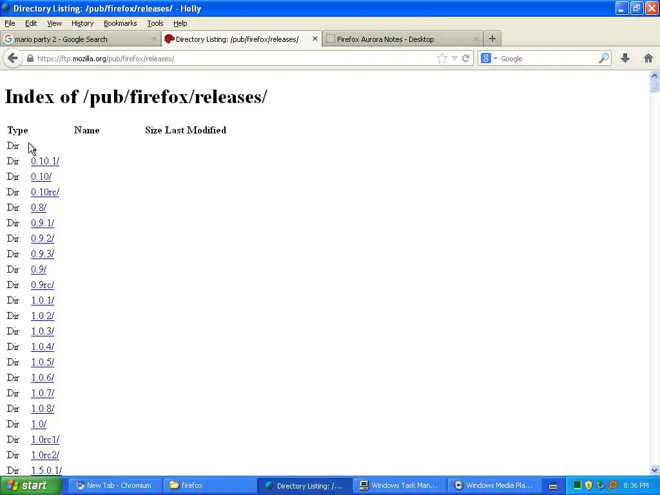Image resolution: width=660 pixels, height=495 pixels.
Task: Open the File menu
Action: (x=10, y=23)
